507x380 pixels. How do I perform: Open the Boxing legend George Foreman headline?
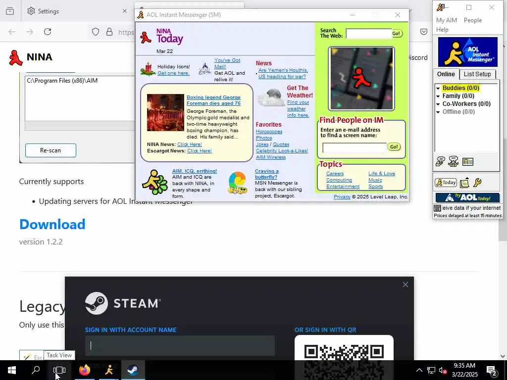(213, 100)
